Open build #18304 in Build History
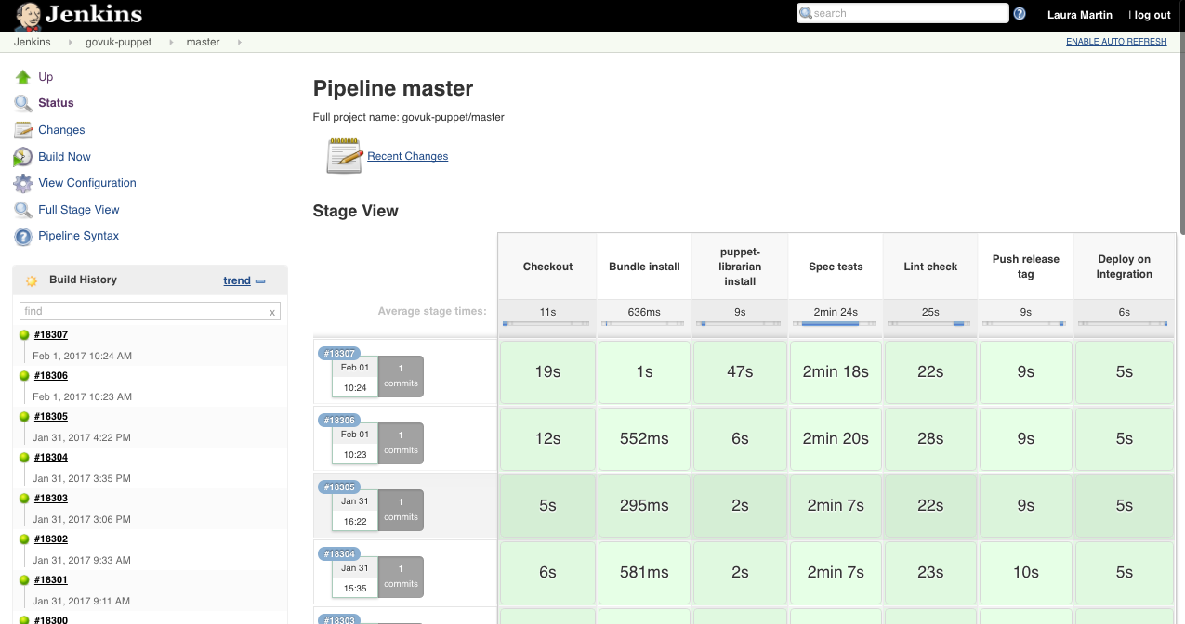This screenshot has width=1185, height=624. [51, 458]
